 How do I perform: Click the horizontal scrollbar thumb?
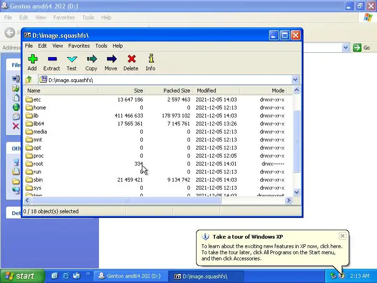126,200
